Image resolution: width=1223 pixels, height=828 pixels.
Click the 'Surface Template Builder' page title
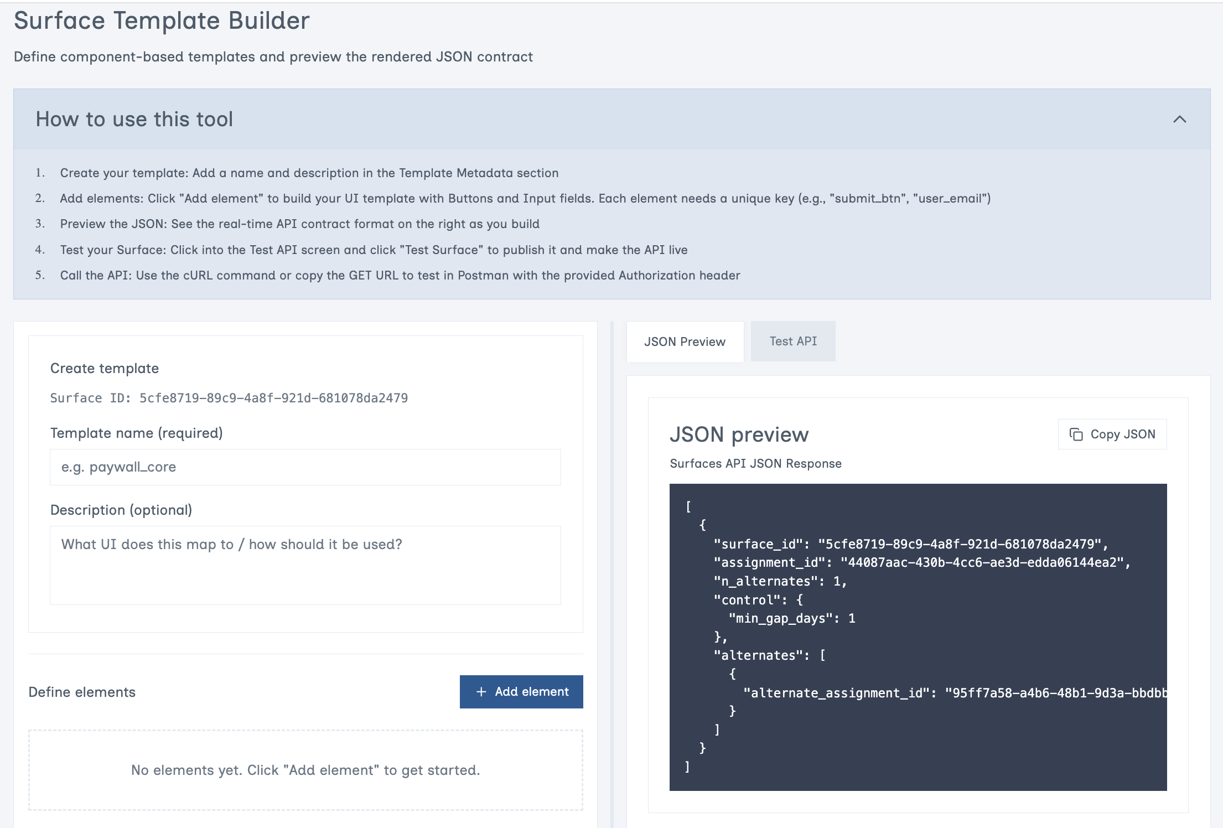point(162,20)
